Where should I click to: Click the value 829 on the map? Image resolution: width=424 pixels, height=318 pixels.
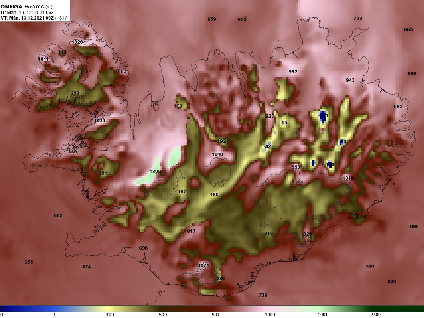pyautogui.click(x=307, y=234)
